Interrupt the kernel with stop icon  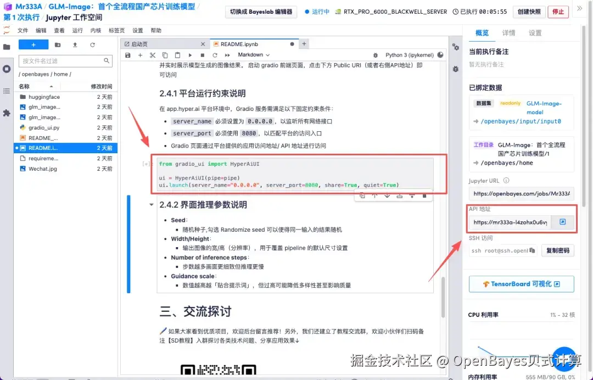[x=202, y=55]
